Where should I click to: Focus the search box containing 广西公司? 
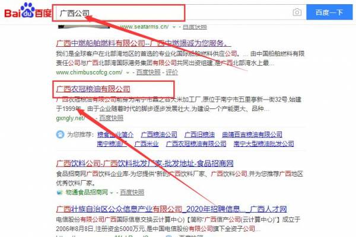pos(172,12)
